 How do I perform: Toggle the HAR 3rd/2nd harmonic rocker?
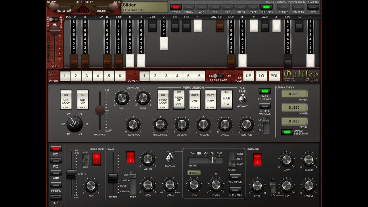(227, 99)
